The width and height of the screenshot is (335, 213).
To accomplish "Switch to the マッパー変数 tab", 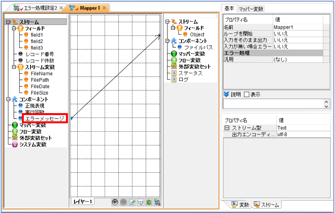I will 251,9.
